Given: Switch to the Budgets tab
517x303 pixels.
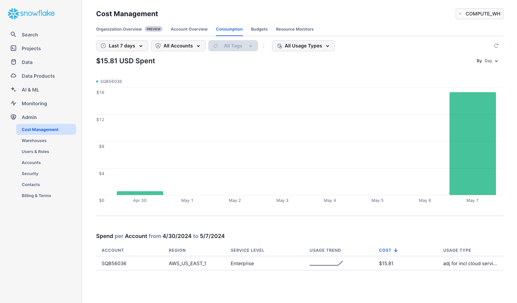Looking at the screenshot, I should point(259,29).
